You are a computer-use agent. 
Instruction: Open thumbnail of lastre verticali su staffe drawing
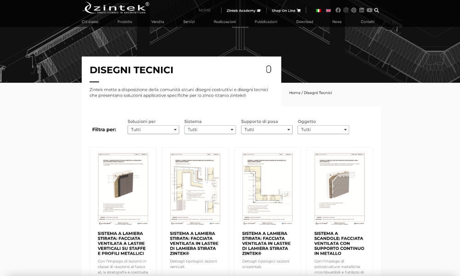coord(123,189)
